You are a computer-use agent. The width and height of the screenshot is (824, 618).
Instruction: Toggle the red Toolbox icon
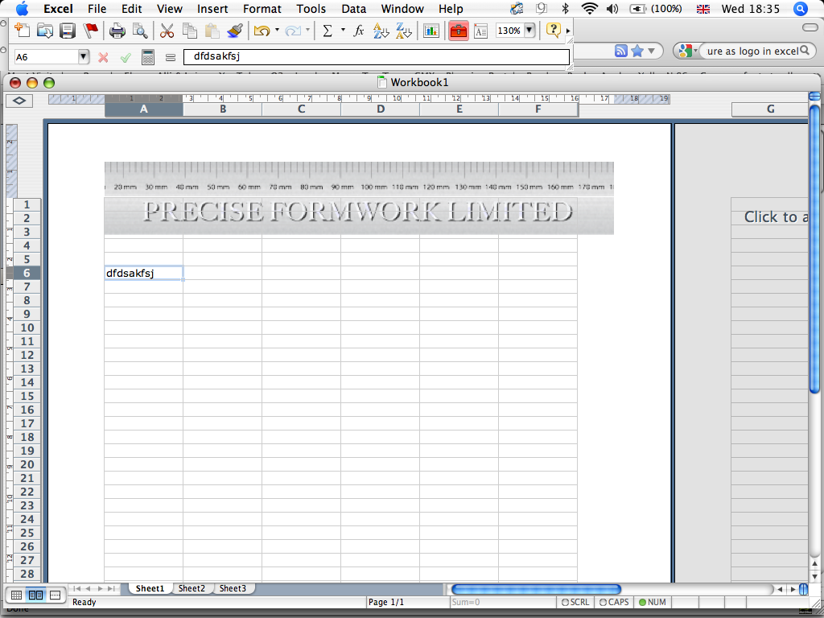click(458, 31)
